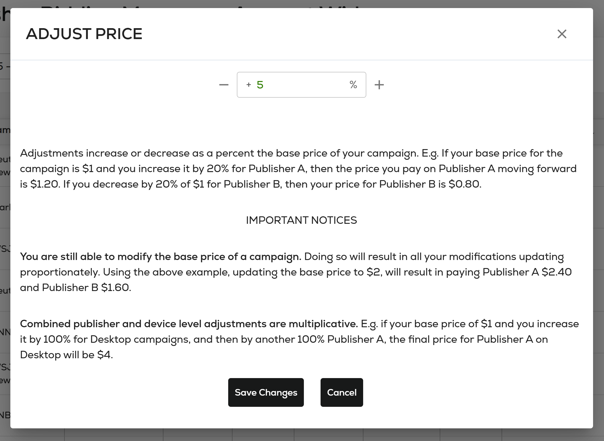Viewport: 604px width, 441px height.
Task: Click the paragraph beginning 'Adjustments increase or decrease'
Action: click(x=298, y=169)
